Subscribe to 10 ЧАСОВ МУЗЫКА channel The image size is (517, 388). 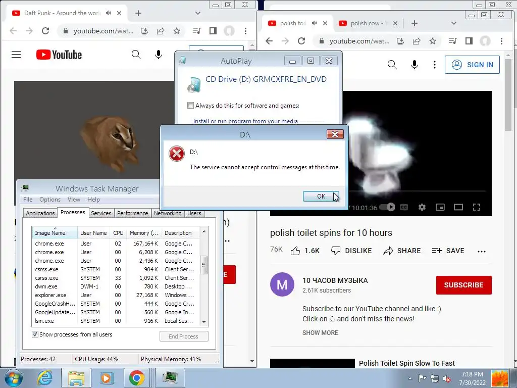[463, 285]
